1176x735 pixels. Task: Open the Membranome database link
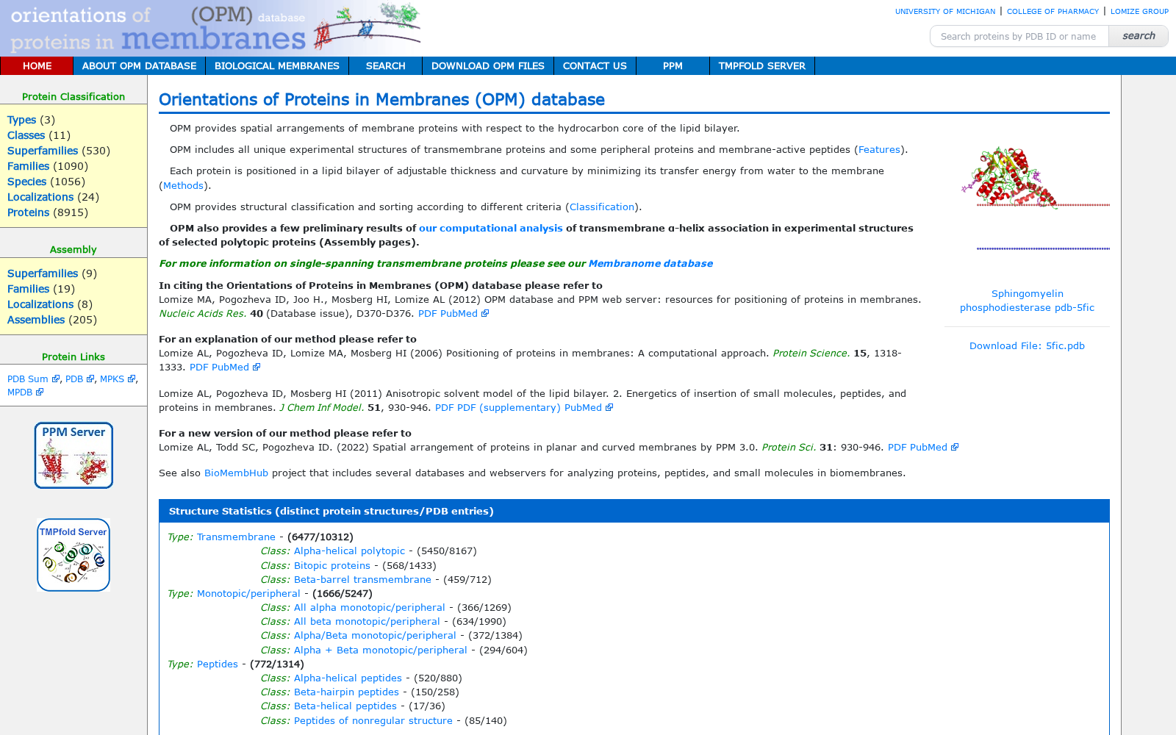pos(650,264)
